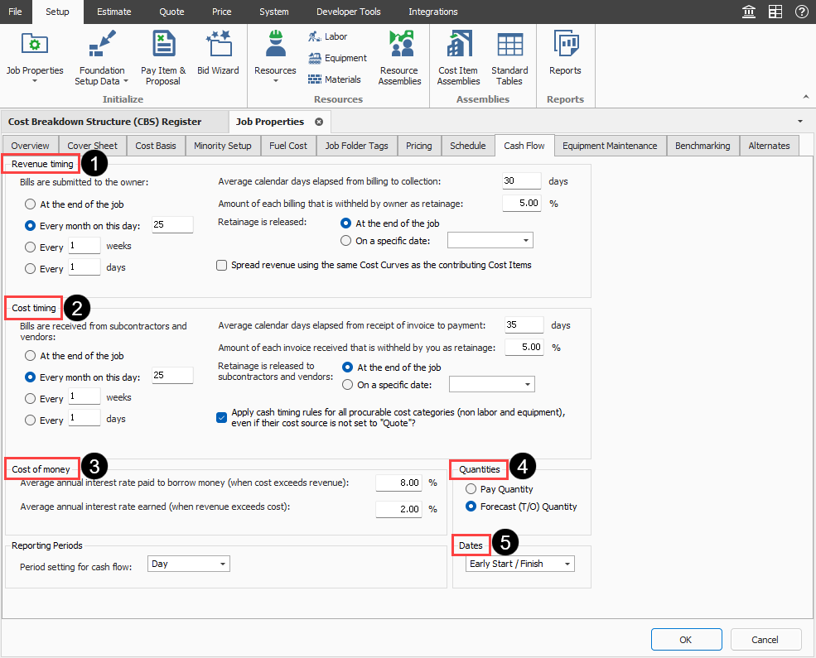Click the interest rate paid to borrow field
816x658 pixels.
[399, 483]
